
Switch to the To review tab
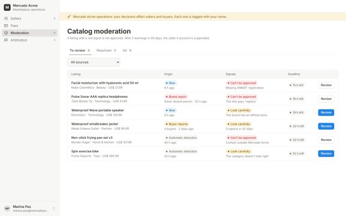tap(79, 50)
